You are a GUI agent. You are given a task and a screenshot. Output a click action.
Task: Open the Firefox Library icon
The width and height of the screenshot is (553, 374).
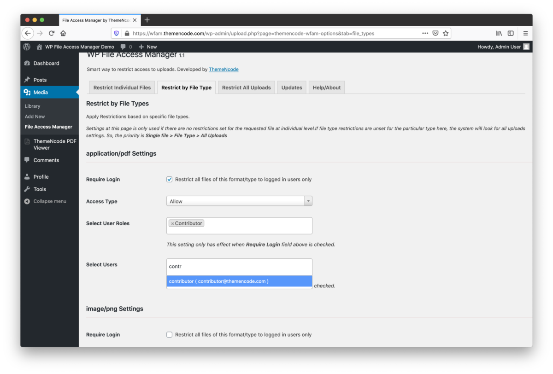(x=499, y=33)
